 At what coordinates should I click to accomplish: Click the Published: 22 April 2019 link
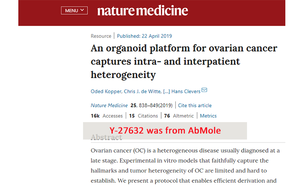(x=144, y=36)
